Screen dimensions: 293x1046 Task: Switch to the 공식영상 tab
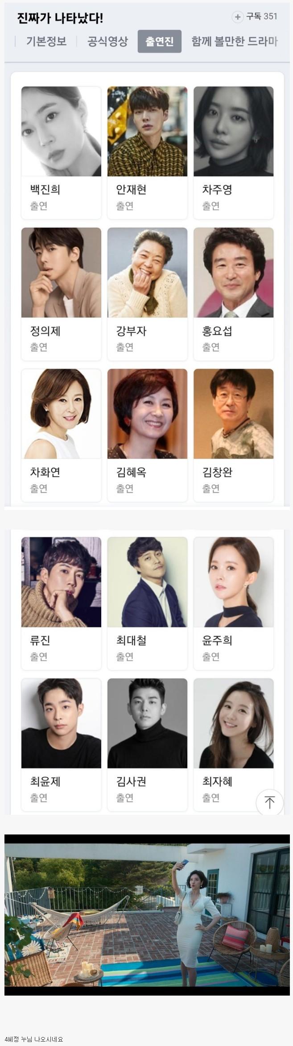[x=107, y=42]
